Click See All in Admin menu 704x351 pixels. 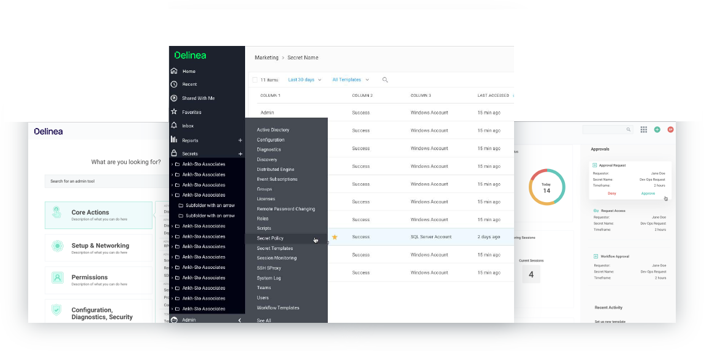[x=264, y=320]
